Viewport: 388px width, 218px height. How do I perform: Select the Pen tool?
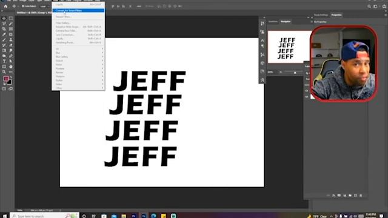(11, 56)
